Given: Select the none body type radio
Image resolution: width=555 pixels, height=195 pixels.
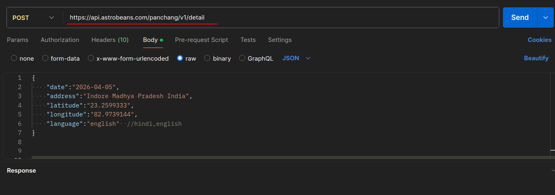Looking at the screenshot, I should click(14, 58).
